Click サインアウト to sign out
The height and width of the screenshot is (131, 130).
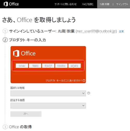[122, 4]
